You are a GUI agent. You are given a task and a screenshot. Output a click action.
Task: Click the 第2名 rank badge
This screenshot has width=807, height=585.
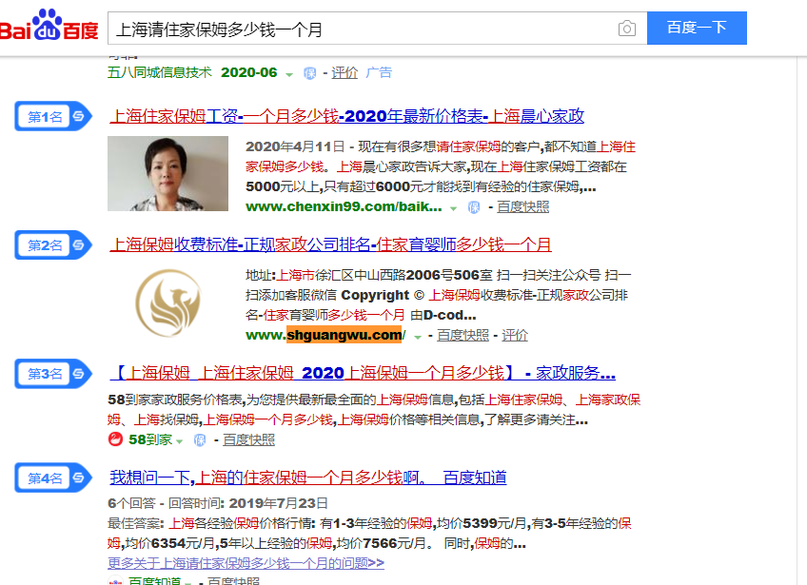[x=53, y=244]
